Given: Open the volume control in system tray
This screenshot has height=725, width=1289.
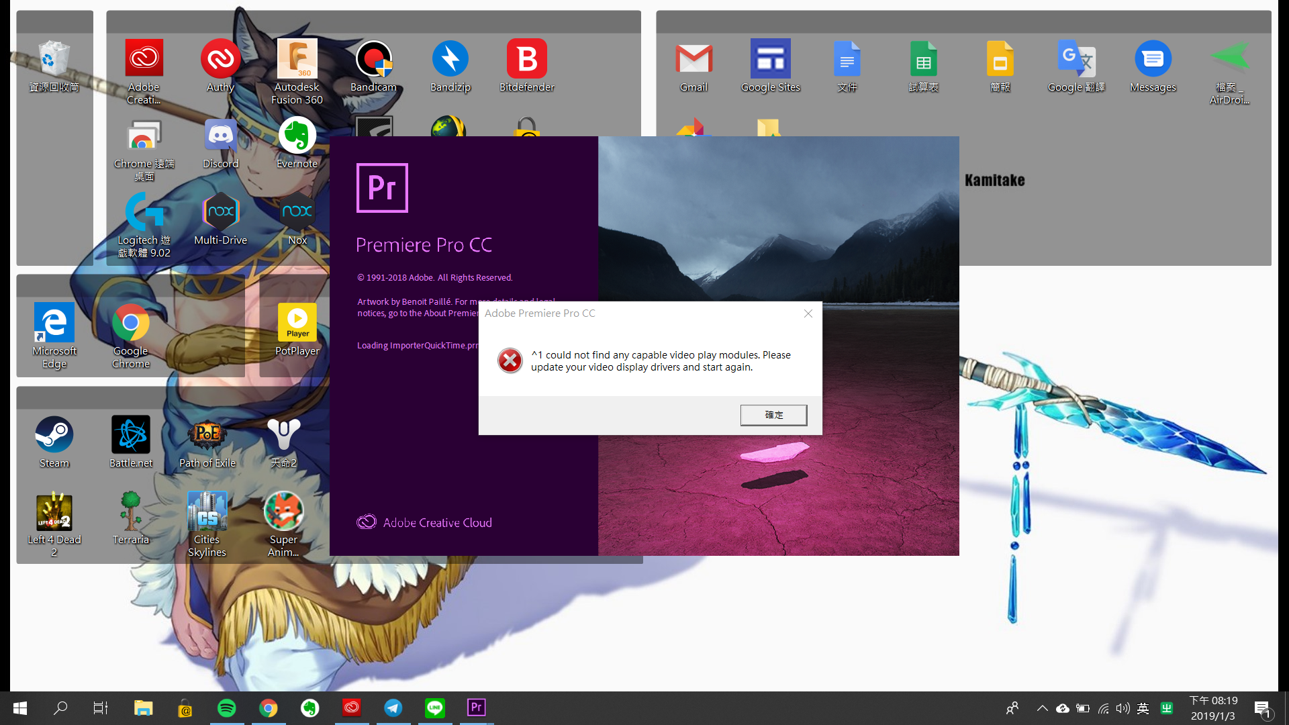Looking at the screenshot, I should [x=1123, y=708].
